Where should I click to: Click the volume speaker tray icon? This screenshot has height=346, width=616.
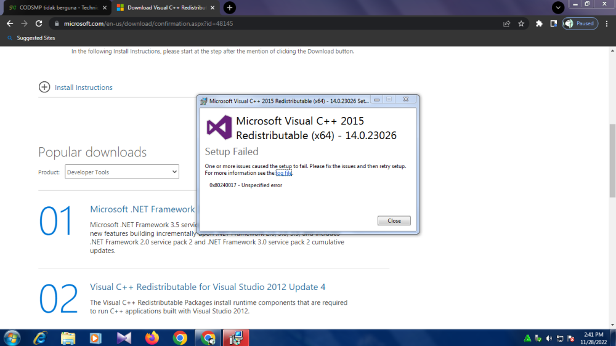click(x=549, y=338)
